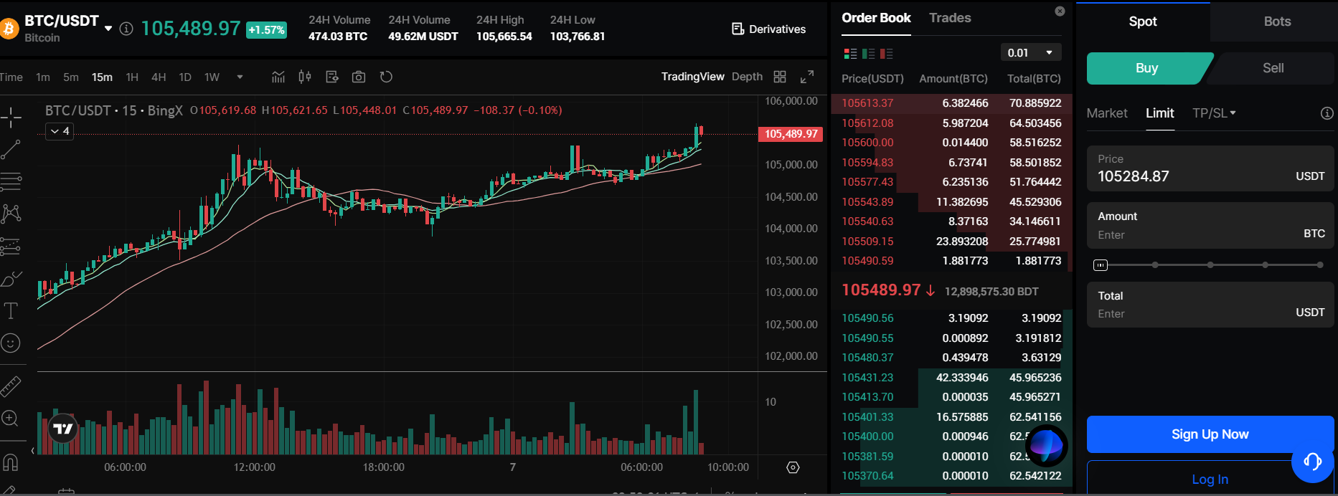Switch chart to 1D interval

(x=185, y=77)
